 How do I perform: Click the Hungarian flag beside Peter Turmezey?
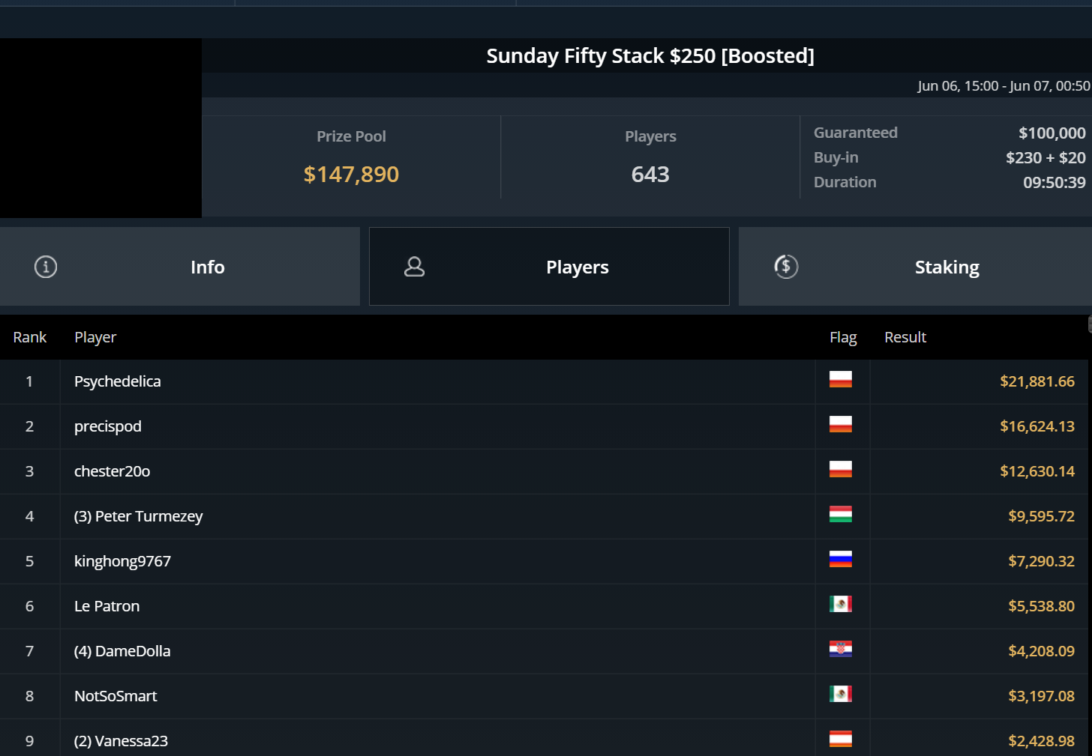click(840, 515)
